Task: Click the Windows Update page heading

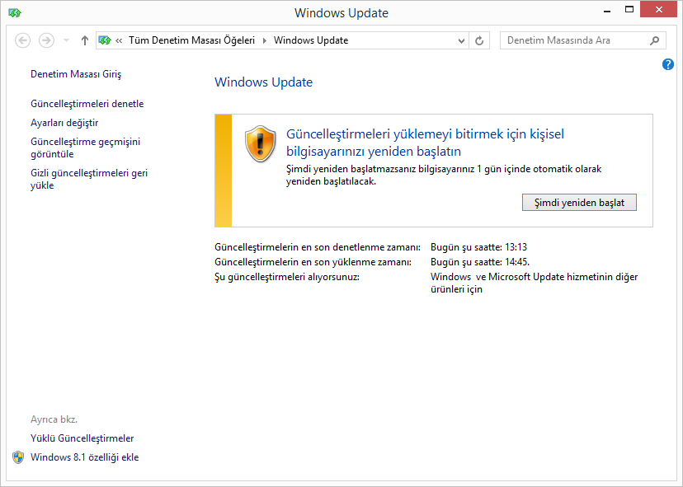Action: 263,82
